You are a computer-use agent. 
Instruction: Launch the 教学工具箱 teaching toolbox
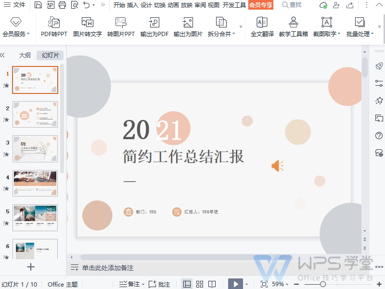293,27
